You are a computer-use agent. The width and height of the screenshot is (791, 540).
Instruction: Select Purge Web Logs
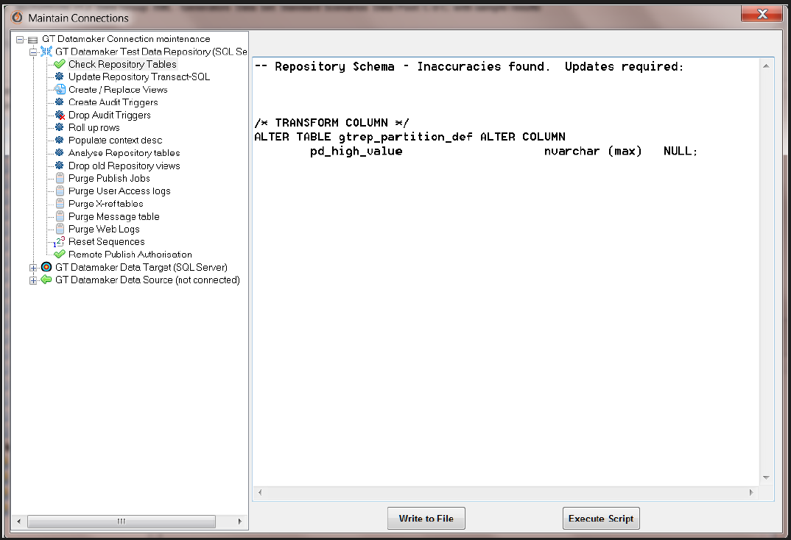(104, 230)
